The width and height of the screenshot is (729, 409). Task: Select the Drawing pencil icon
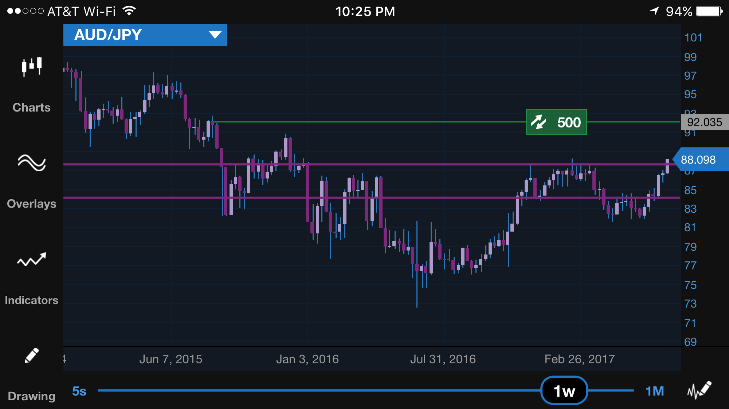(32, 356)
